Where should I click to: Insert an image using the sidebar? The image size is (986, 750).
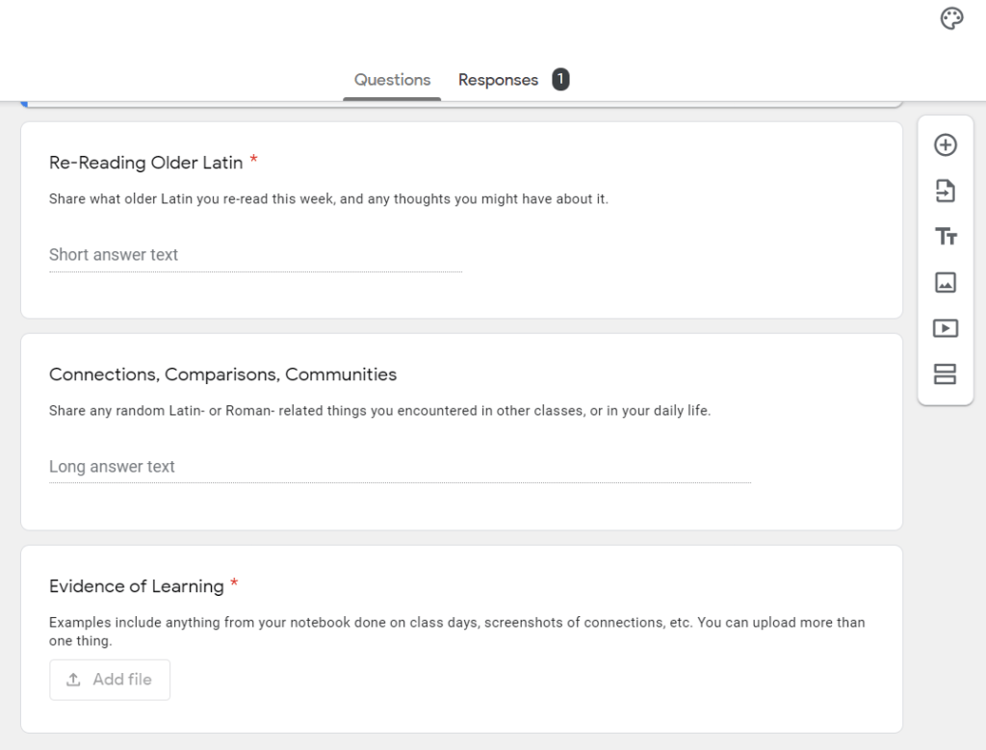click(x=946, y=282)
